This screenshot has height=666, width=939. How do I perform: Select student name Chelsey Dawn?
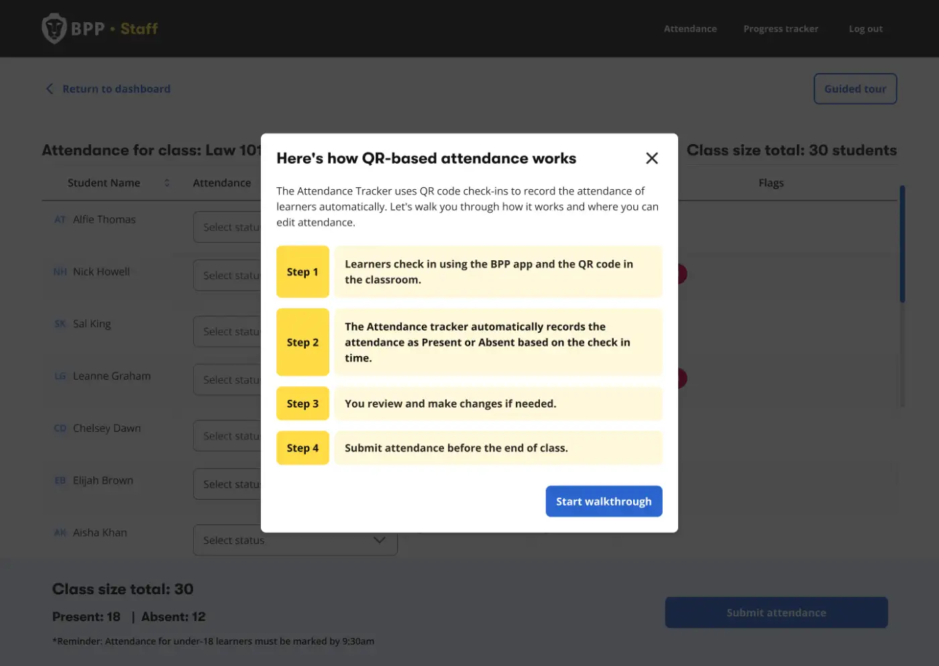click(107, 429)
